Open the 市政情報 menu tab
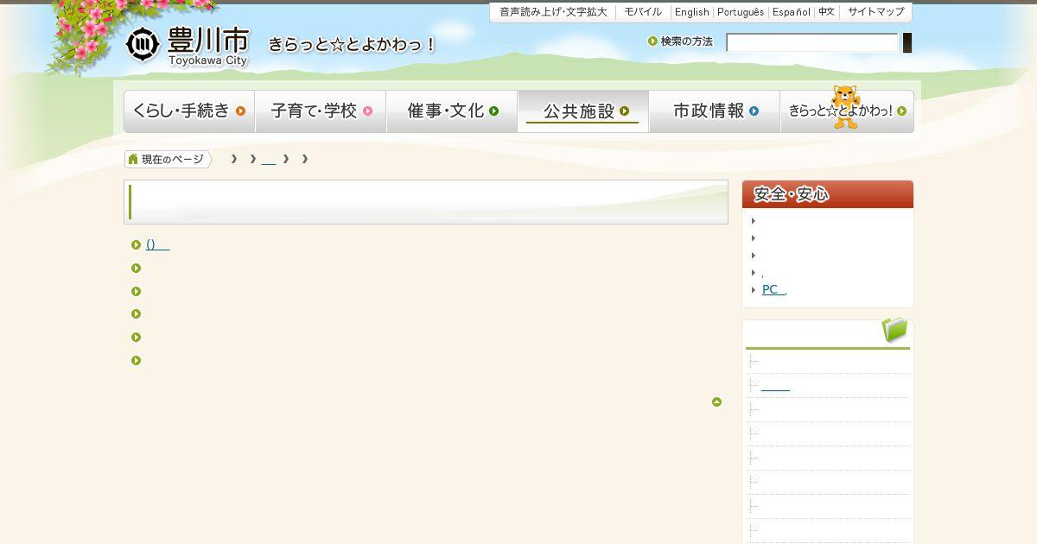This screenshot has width=1037, height=544. point(715,111)
